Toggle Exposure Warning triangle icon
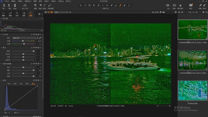The width and height of the screenshot is (208, 117). pyautogui.click(x=180, y=5)
